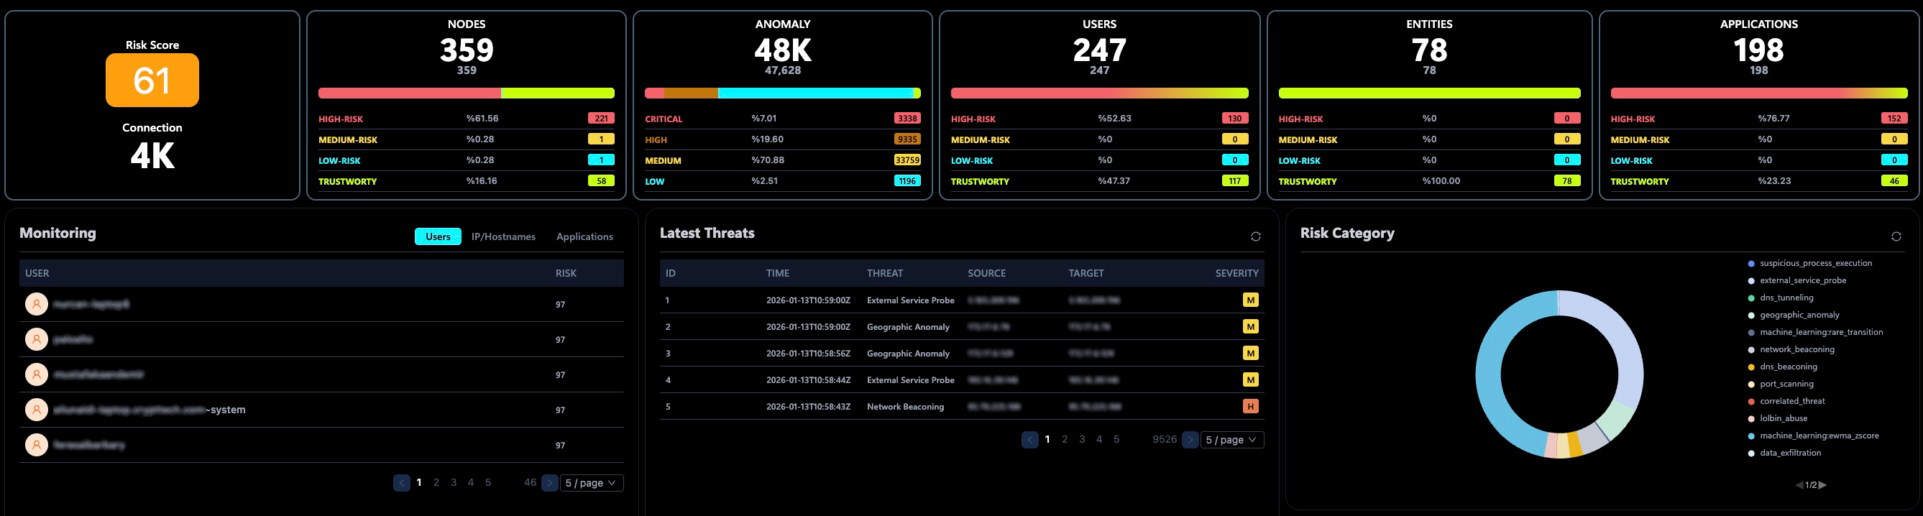Toggle correlated_threat legend entry
Screen dimensions: 1923x516
click(1786, 401)
